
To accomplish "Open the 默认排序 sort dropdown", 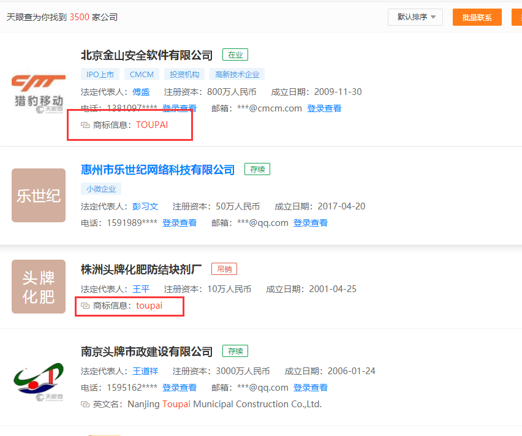I will coord(415,17).
